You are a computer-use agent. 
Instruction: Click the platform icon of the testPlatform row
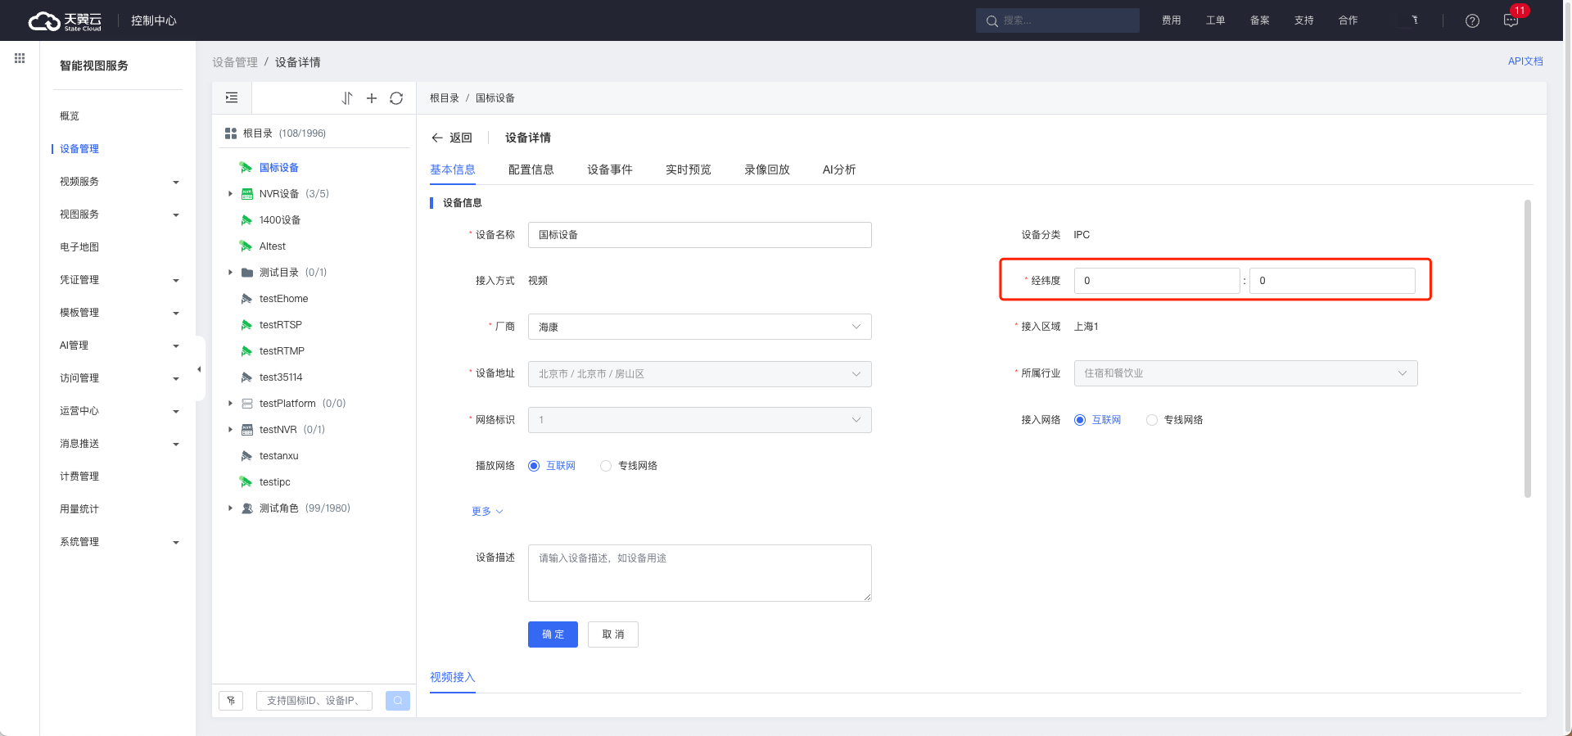[x=247, y=404]
